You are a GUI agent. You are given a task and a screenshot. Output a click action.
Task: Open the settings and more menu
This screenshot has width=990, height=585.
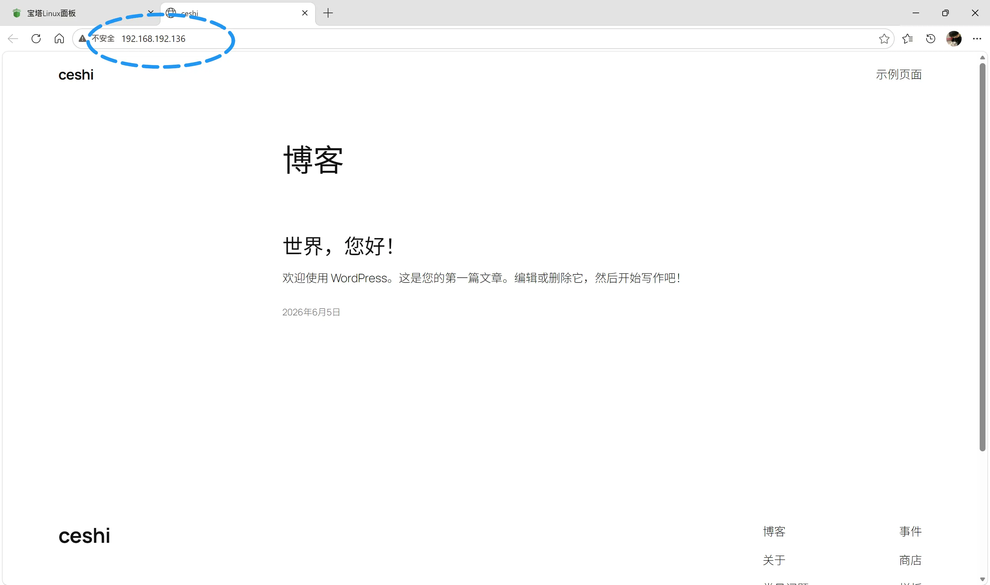coord(977,39)
